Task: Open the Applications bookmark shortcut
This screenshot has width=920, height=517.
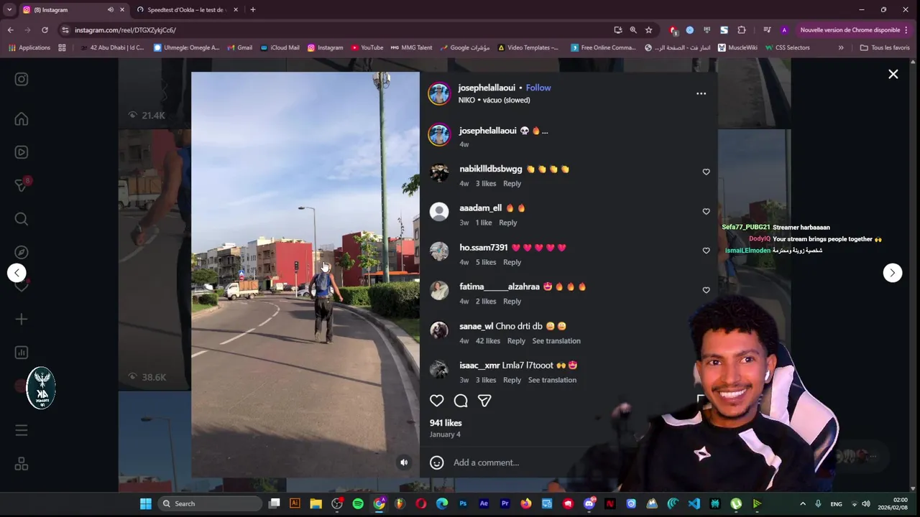Action: point(29,47)
